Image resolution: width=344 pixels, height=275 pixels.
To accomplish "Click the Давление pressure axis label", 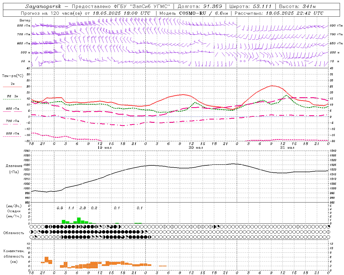I will [14, 166].
